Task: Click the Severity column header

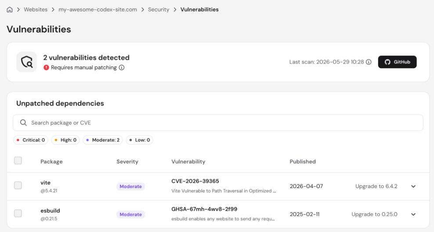Action: 127,162
